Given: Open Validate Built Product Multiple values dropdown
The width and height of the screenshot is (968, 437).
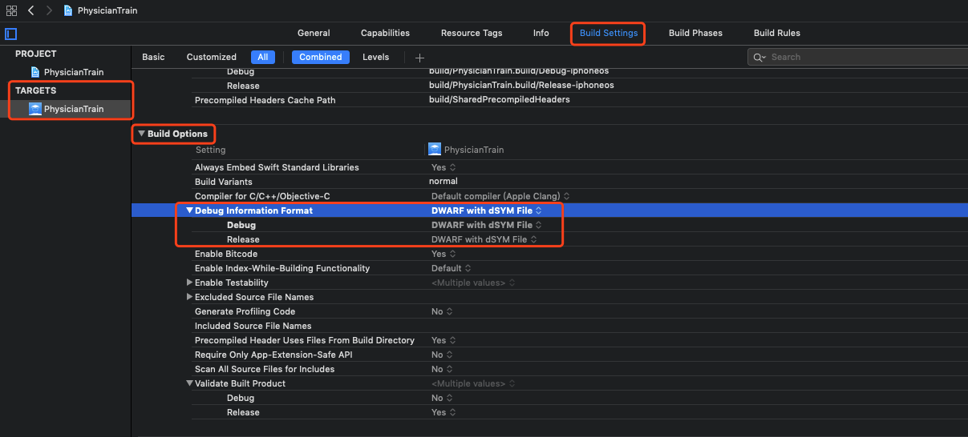Looking at the screenshot, I should [x=473, y=383].
